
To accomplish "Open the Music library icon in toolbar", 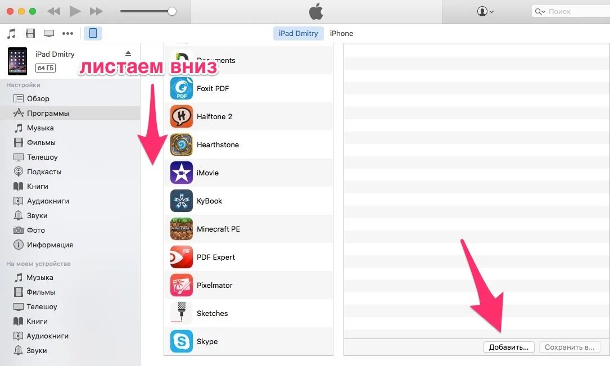I will [x=12, y=33].
